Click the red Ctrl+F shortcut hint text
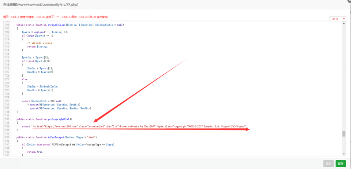This screenshot has height=169, width=351. (x=56, y=17)
